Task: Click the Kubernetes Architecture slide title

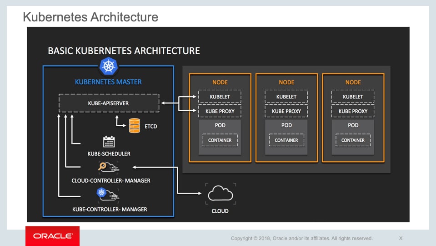Action: click(x=90, y=17)
